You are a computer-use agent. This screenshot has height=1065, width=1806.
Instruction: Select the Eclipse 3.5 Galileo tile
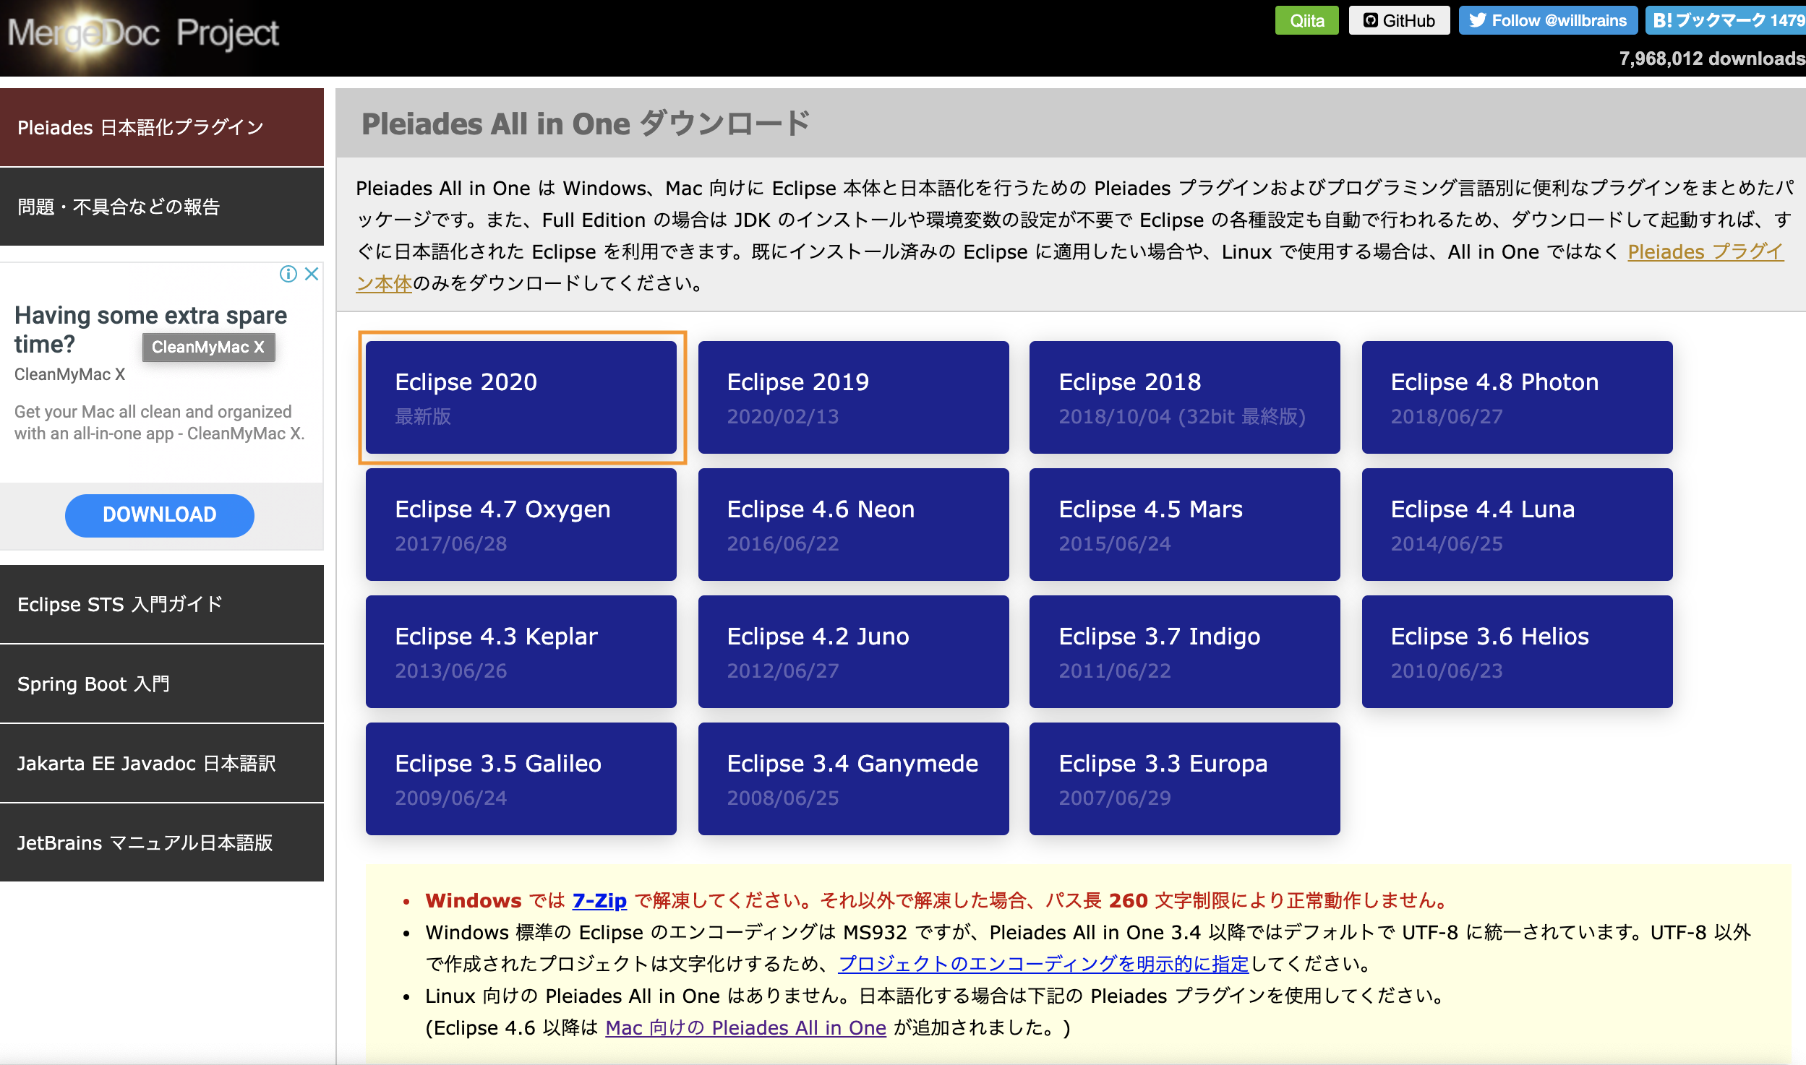521,779
